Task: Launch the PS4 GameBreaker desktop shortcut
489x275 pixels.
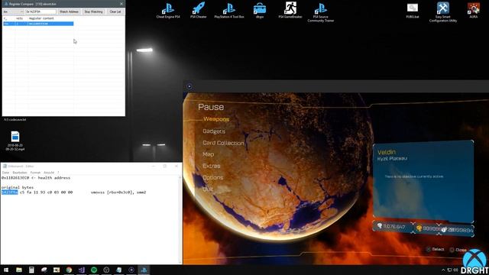Action: click(290, 10)
